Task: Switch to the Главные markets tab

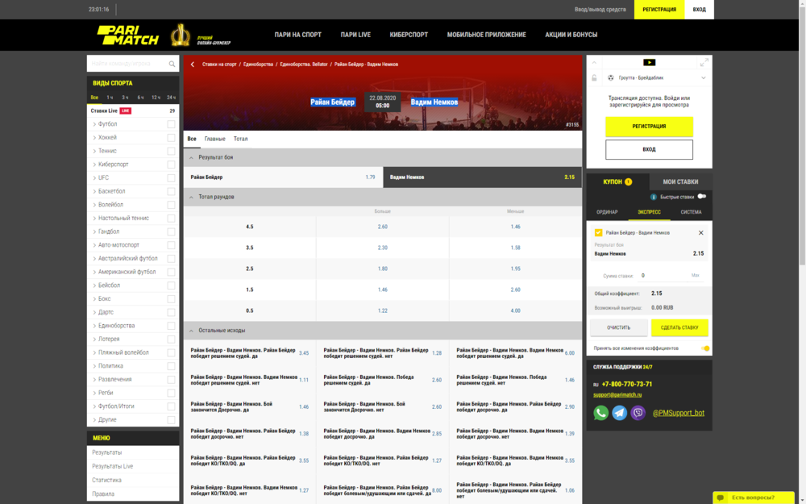Action: pyautogui.click(x=215, y=139)
